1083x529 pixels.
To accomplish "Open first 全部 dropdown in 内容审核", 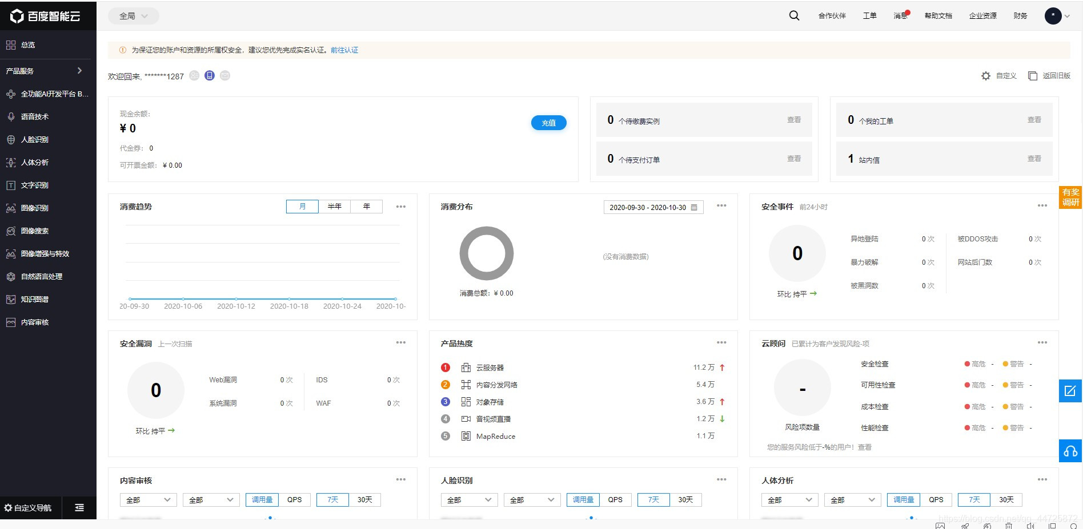I will [148, 499].
